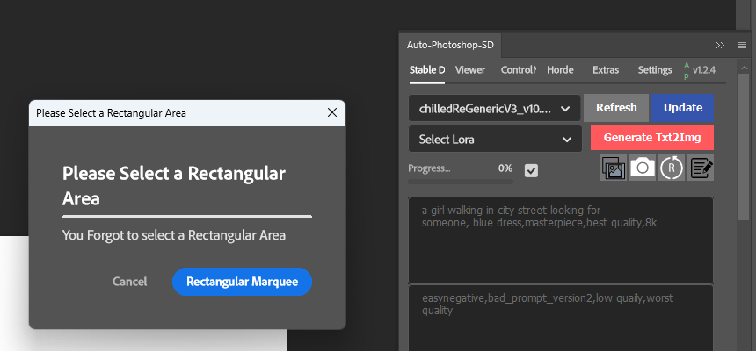Switch to the Viewer tab
The image size is (756, 351).
pyautogui.click(x=470, y=70)
